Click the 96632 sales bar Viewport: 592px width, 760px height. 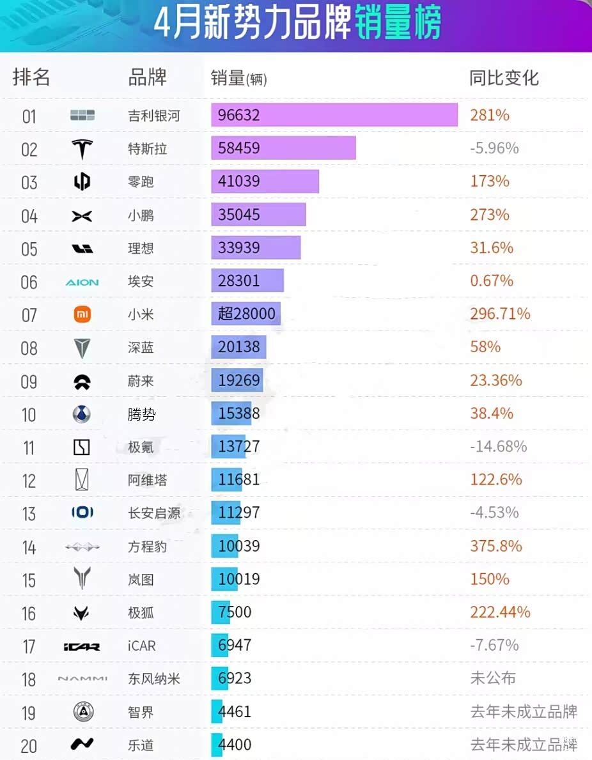(334, 115)
